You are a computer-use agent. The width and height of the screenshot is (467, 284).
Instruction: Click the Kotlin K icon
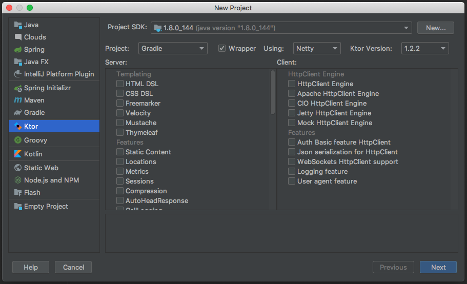(18, 154)
